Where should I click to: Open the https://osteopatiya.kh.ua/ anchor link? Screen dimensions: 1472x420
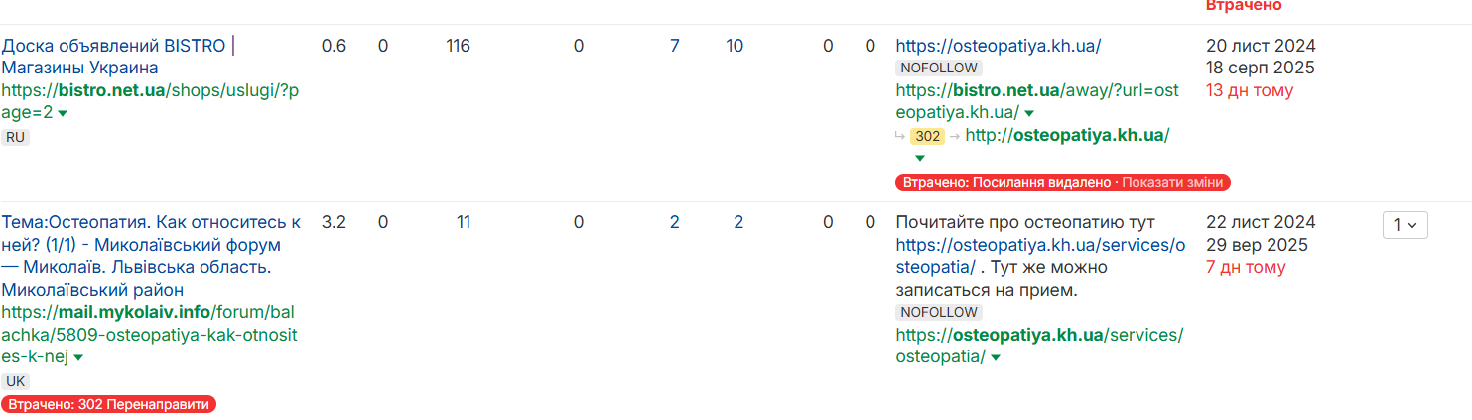pos(998,46)
